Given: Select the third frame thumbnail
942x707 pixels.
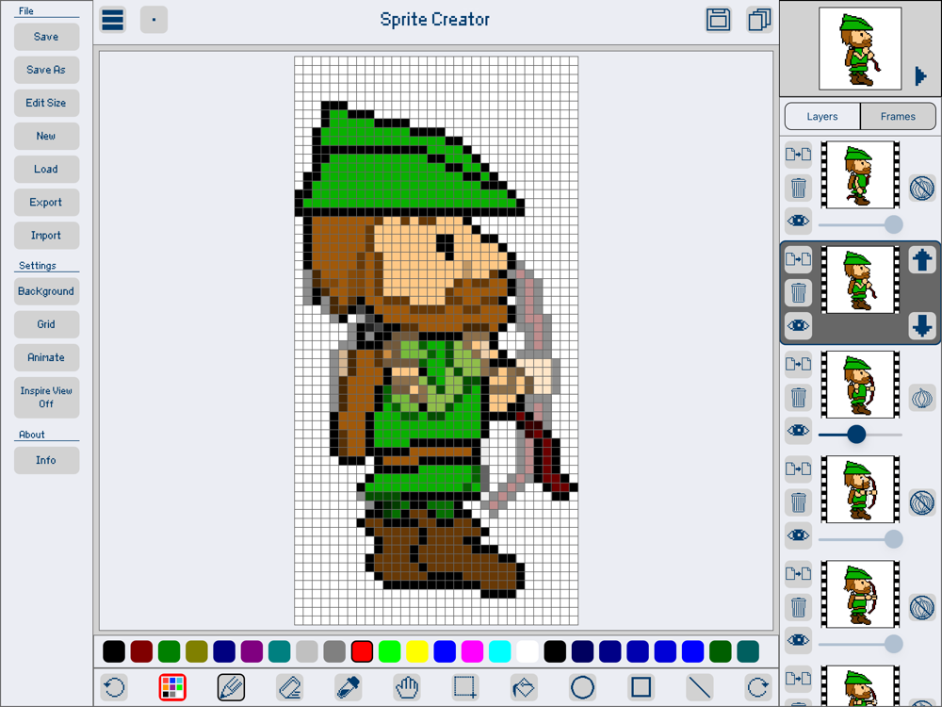Looking at the screenshot, I should coord(860,385).
